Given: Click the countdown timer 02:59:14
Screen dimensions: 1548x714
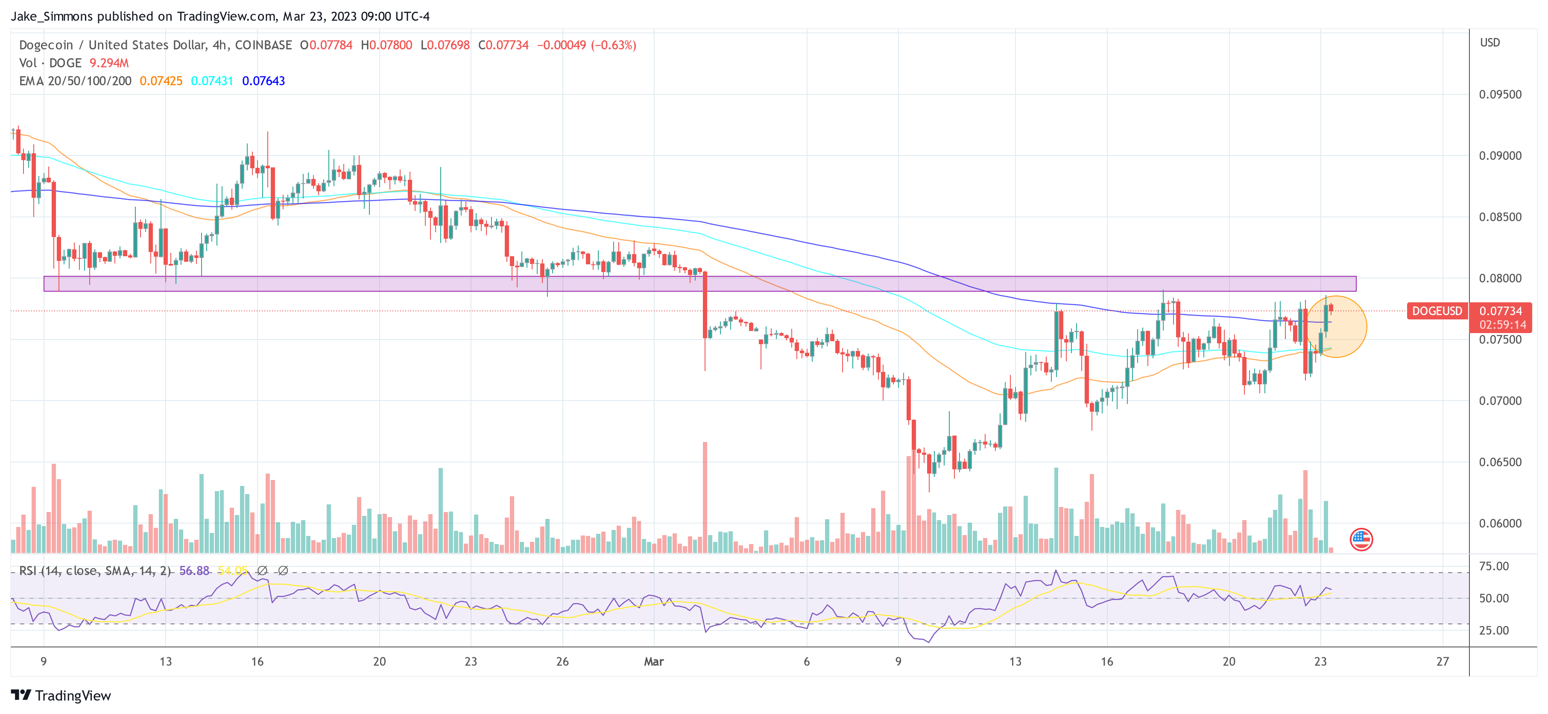Looking at the screenshot, I should click(x=1502, y=325).
